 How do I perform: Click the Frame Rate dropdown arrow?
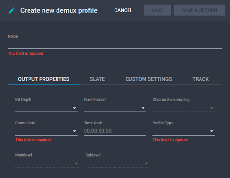pos(75,131)
